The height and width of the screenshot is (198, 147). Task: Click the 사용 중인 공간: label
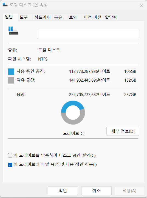pyautogui.click(x=31, y=71)
